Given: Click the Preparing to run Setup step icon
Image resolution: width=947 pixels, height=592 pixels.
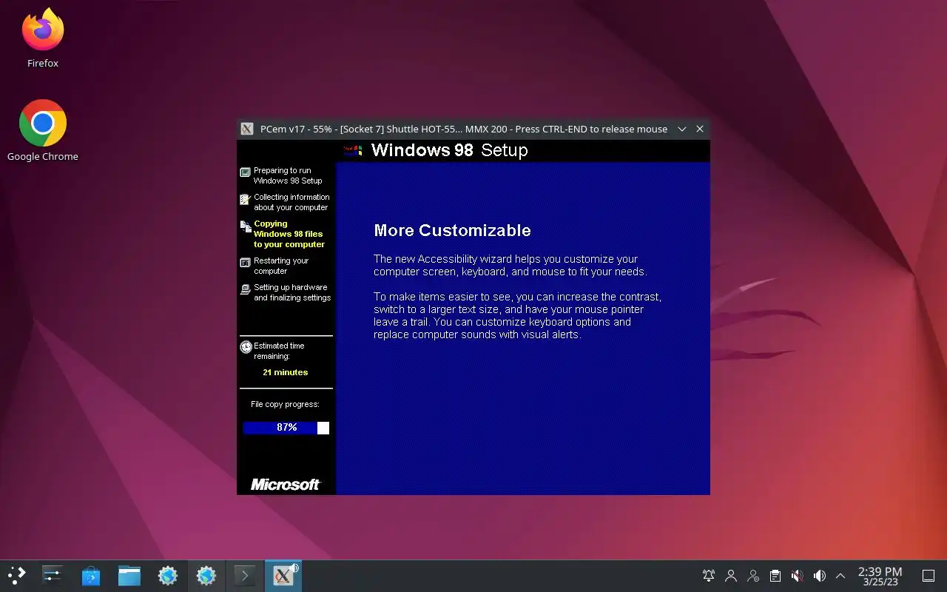Looking at the screenshot, I should coord(245,172).
